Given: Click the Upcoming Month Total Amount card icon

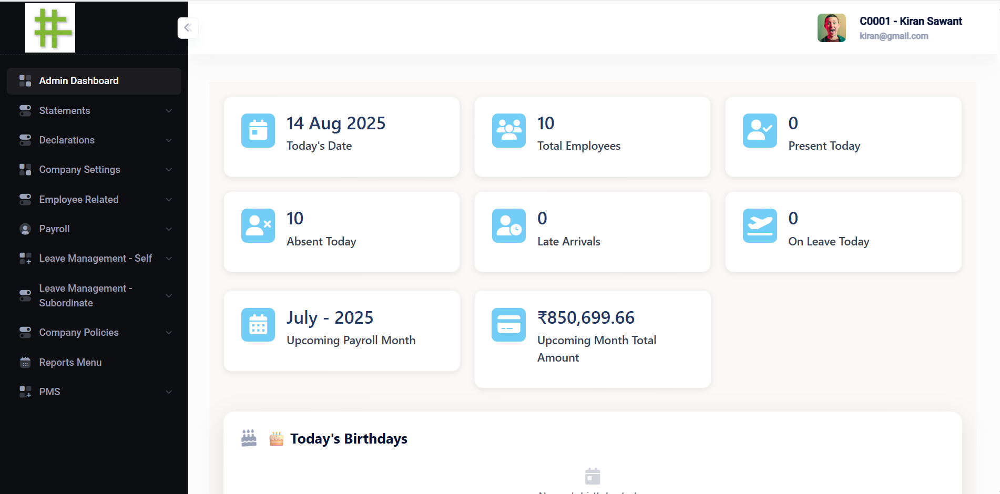Looking at the screenshot, I should click(508, 324).
